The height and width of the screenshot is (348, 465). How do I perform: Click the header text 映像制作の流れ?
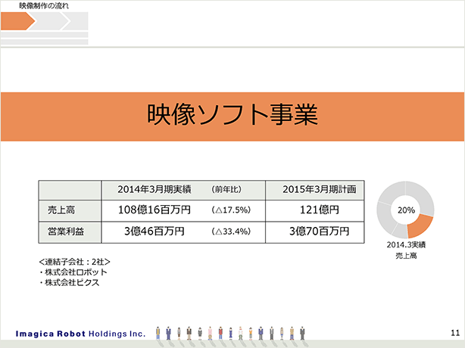44,5
